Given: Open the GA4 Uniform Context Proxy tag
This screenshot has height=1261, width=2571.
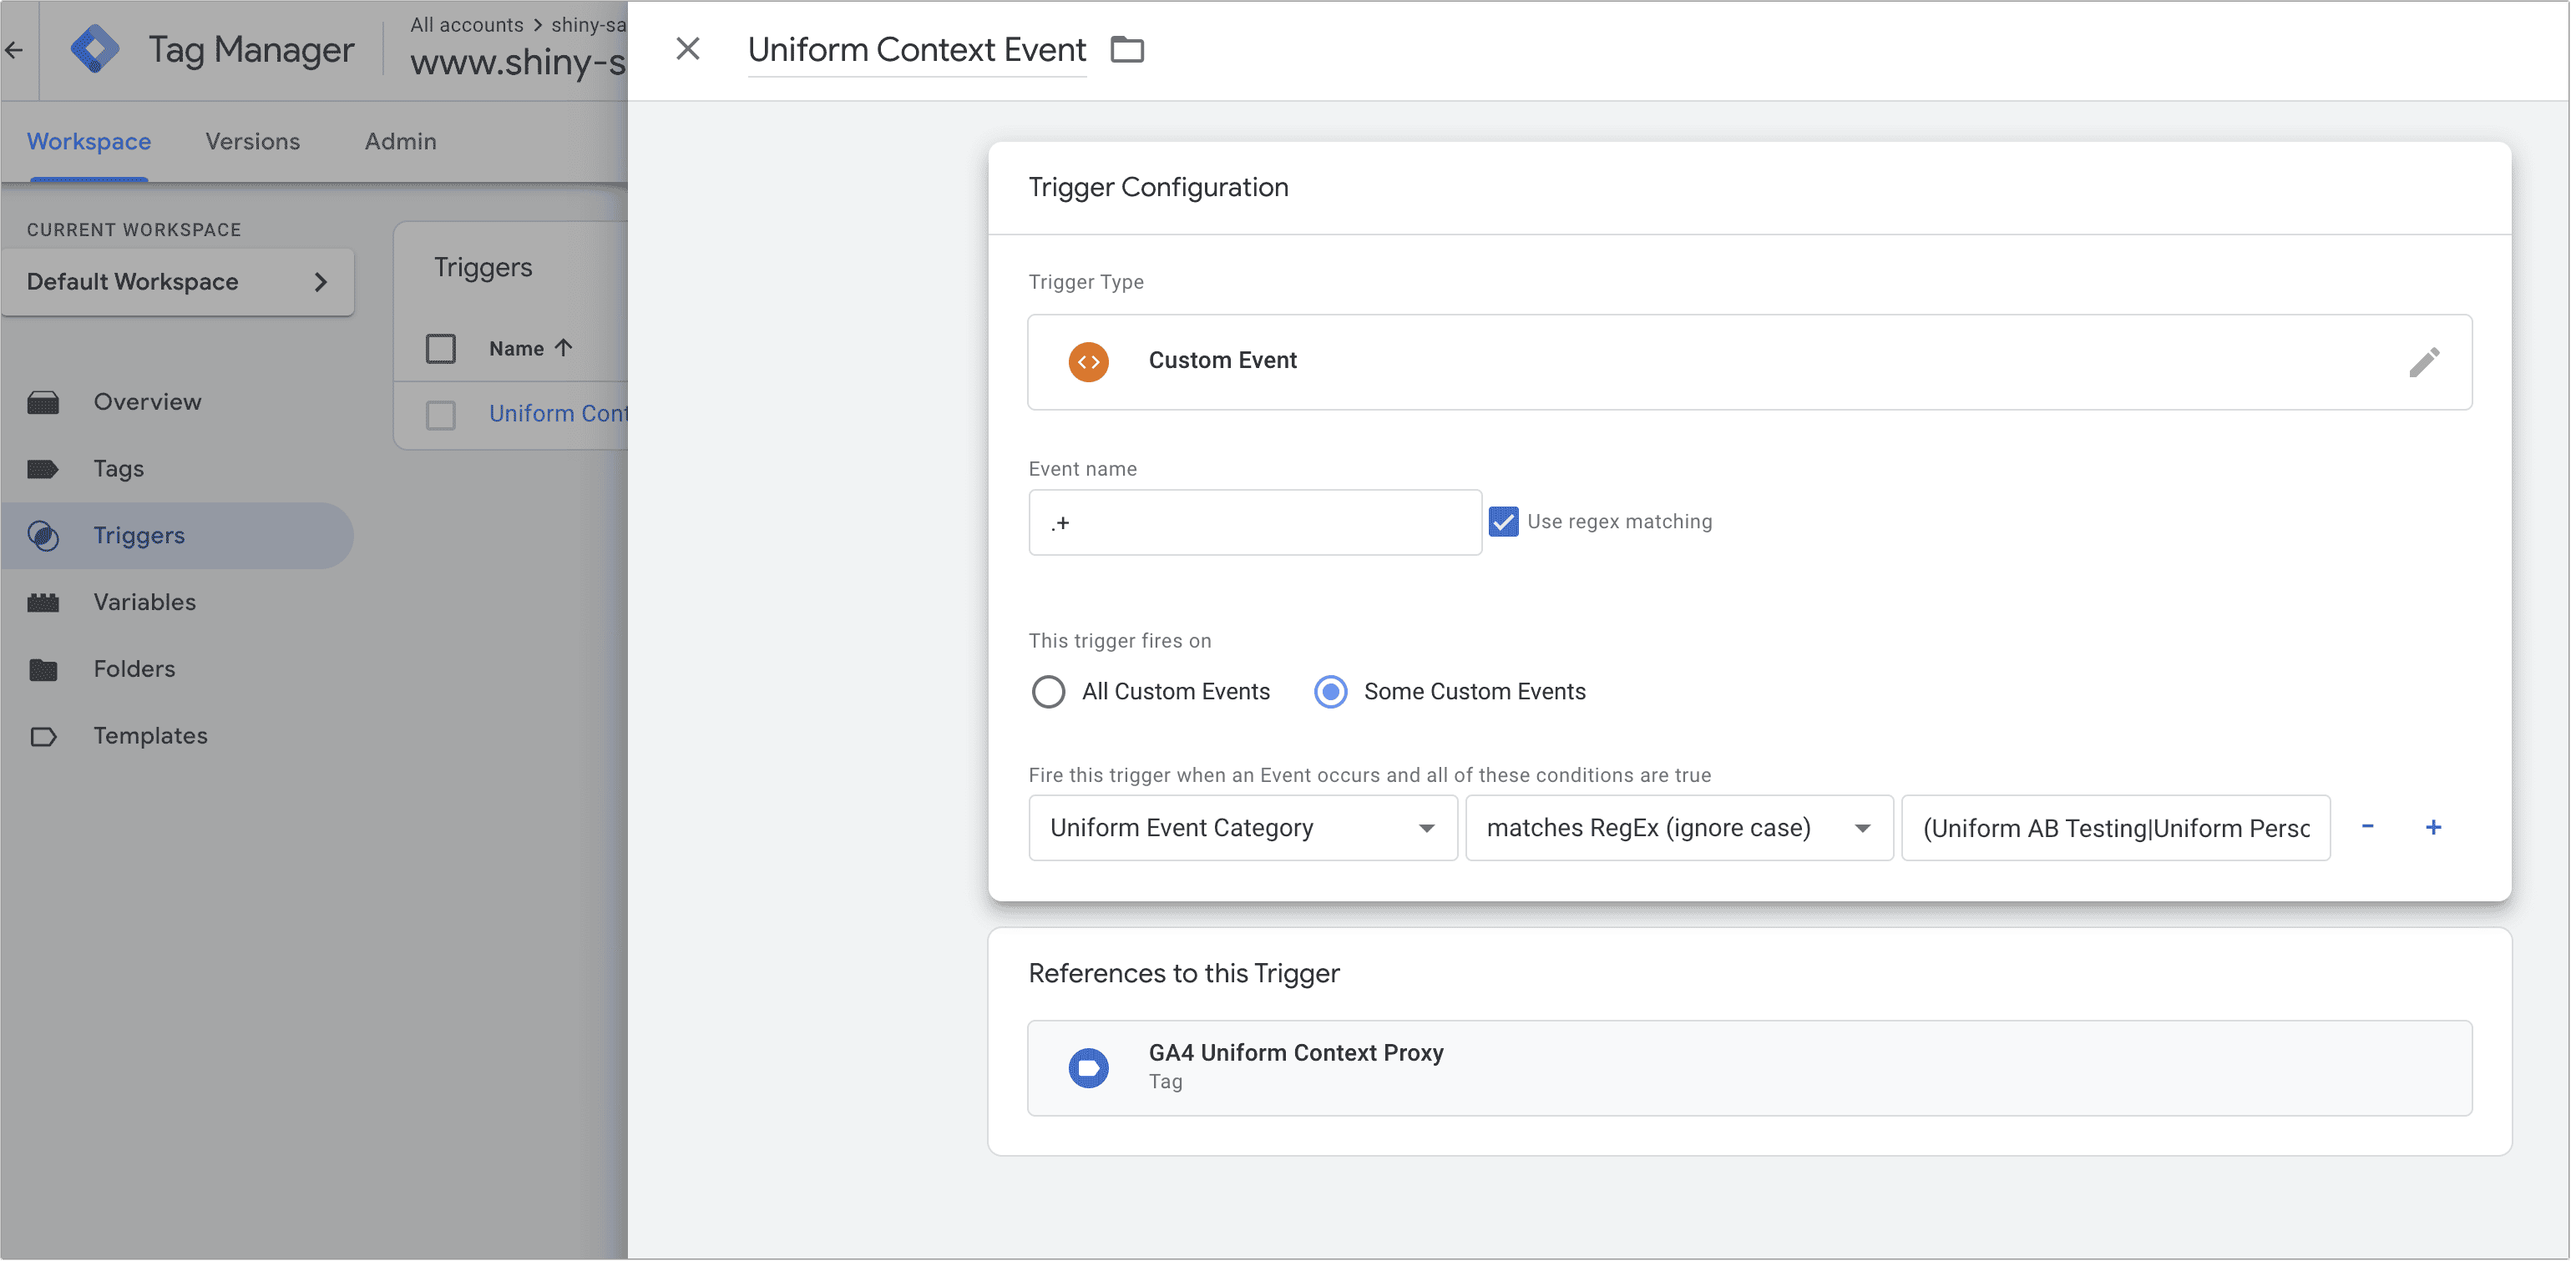Looking at the screenshot, I should 1749,1067.
